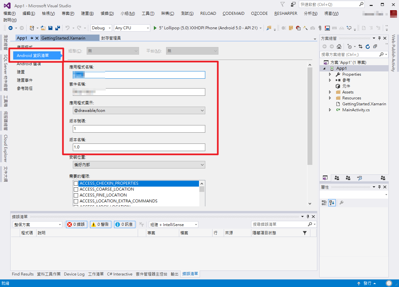The width and height of the screenshot is (399, 287).
Task: Click the 版本名稱 input field
Action: point(139,147)
